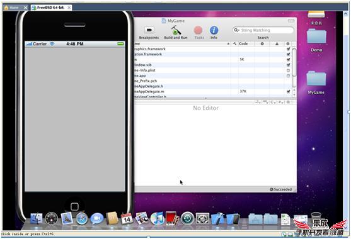Viewport: 351px width, 239px height.
Task: Click the errors column header icon
Action: click(x=262, y=44)
